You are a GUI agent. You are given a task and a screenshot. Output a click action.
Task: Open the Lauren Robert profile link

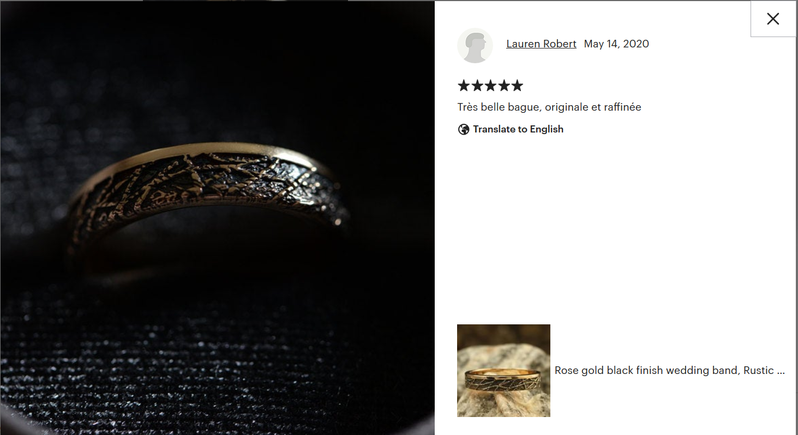[x=541, y=44]
